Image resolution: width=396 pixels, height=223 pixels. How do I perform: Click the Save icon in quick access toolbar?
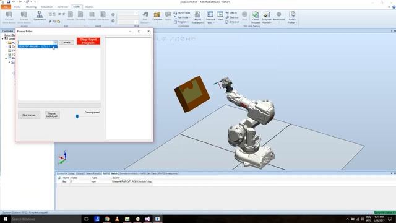pyautogui.click(x=8, y=2)
